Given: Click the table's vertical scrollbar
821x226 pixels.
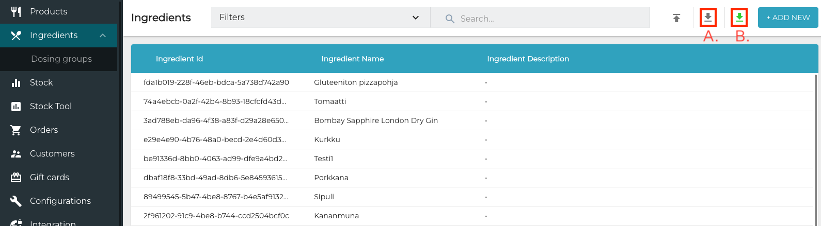Looking at the screenshot, I should [816, 149].
